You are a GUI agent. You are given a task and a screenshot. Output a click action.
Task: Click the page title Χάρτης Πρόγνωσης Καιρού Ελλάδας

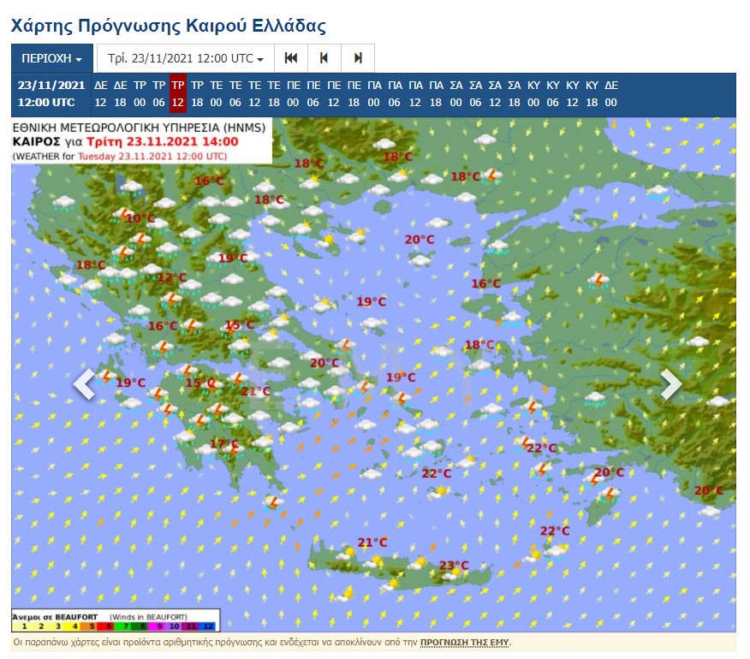pyautogui.click(x=169, y=26)
